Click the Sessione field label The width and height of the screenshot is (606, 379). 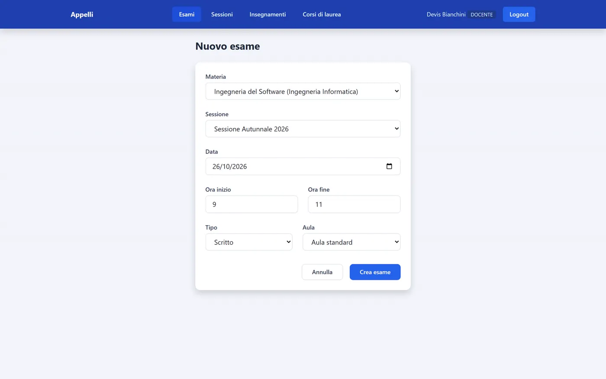coord(217,114)
